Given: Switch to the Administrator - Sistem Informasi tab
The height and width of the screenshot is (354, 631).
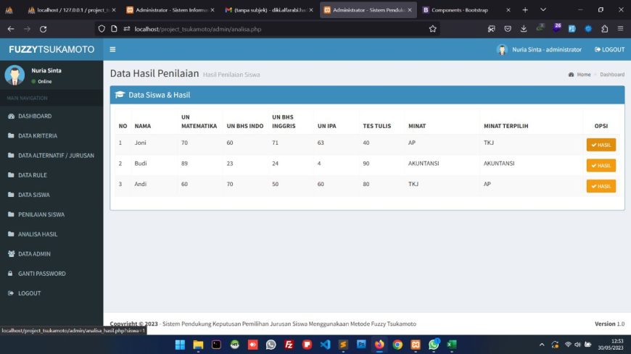Looking at the screenshot, I should 170,10.
